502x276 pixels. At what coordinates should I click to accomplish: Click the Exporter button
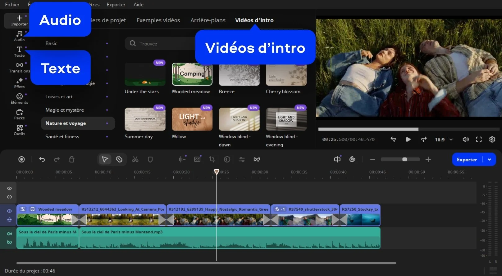467,159
